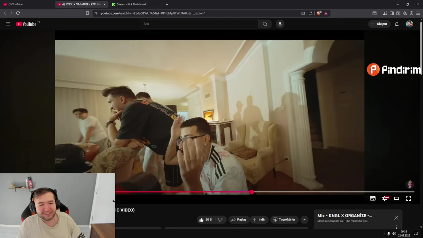This screenshot has width=423, height=238.
Task: Download the video with İndir
Action: pyautogui.click(x=259, y=219)
